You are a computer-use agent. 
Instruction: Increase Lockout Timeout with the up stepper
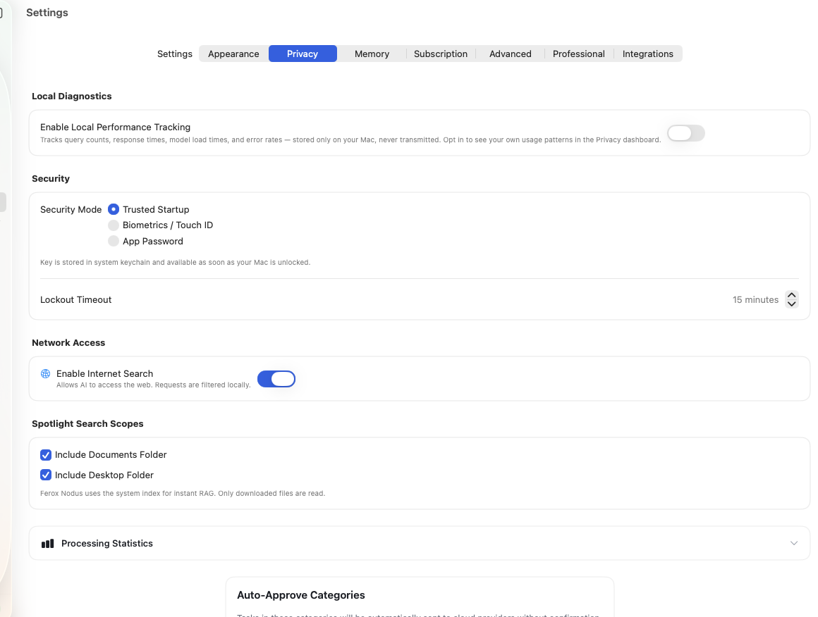[791, 295]
